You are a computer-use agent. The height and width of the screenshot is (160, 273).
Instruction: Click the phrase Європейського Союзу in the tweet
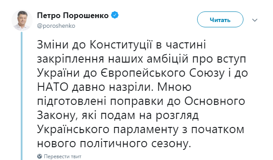[x=162, y=73]
